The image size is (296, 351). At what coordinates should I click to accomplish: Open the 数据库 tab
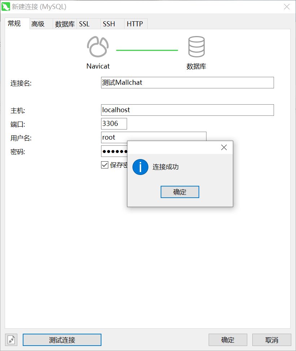(x=65, y=24)
